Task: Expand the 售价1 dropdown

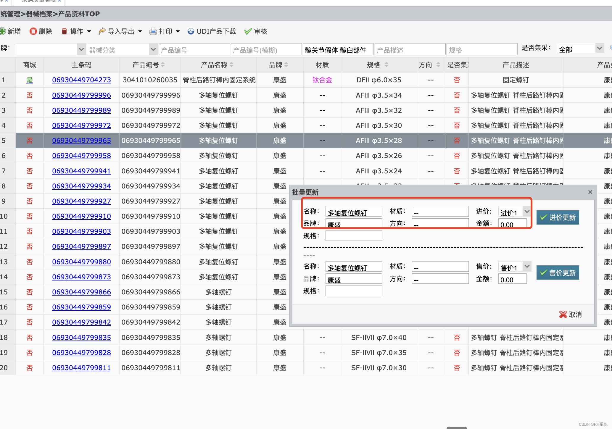Action: point(527,267)
